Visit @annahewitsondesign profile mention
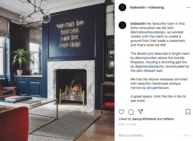193x141 pixels. click(148, 32)
